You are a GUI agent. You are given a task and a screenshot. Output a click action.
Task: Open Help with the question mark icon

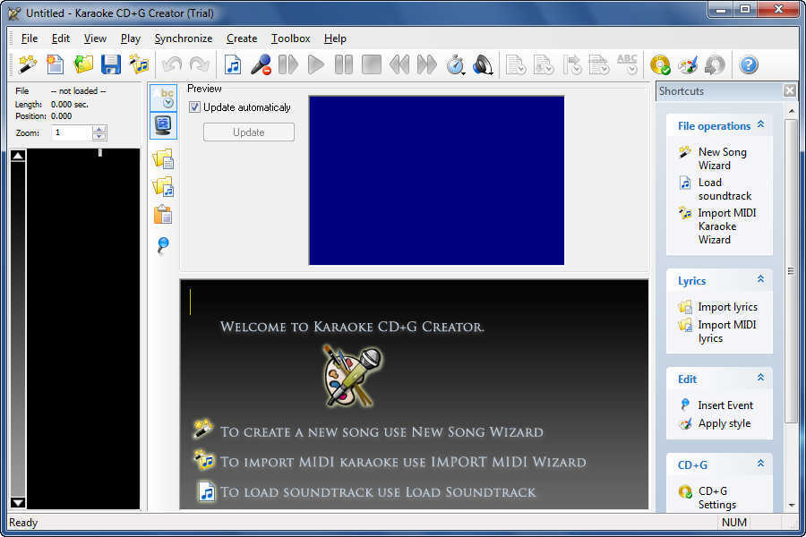point(749,64)
